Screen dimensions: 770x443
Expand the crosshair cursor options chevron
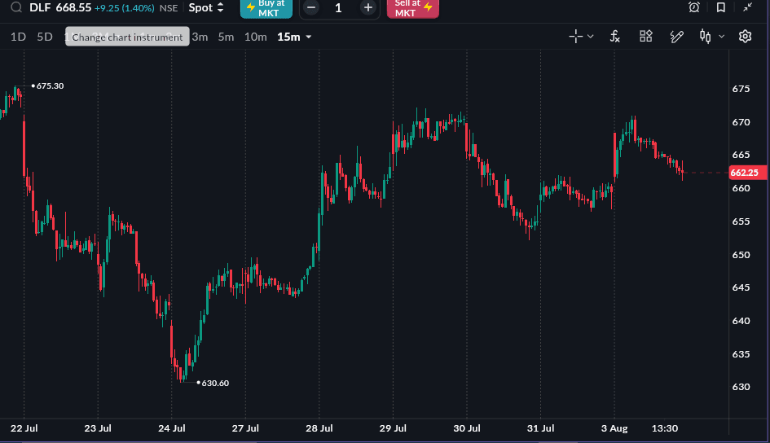[590, 37]
